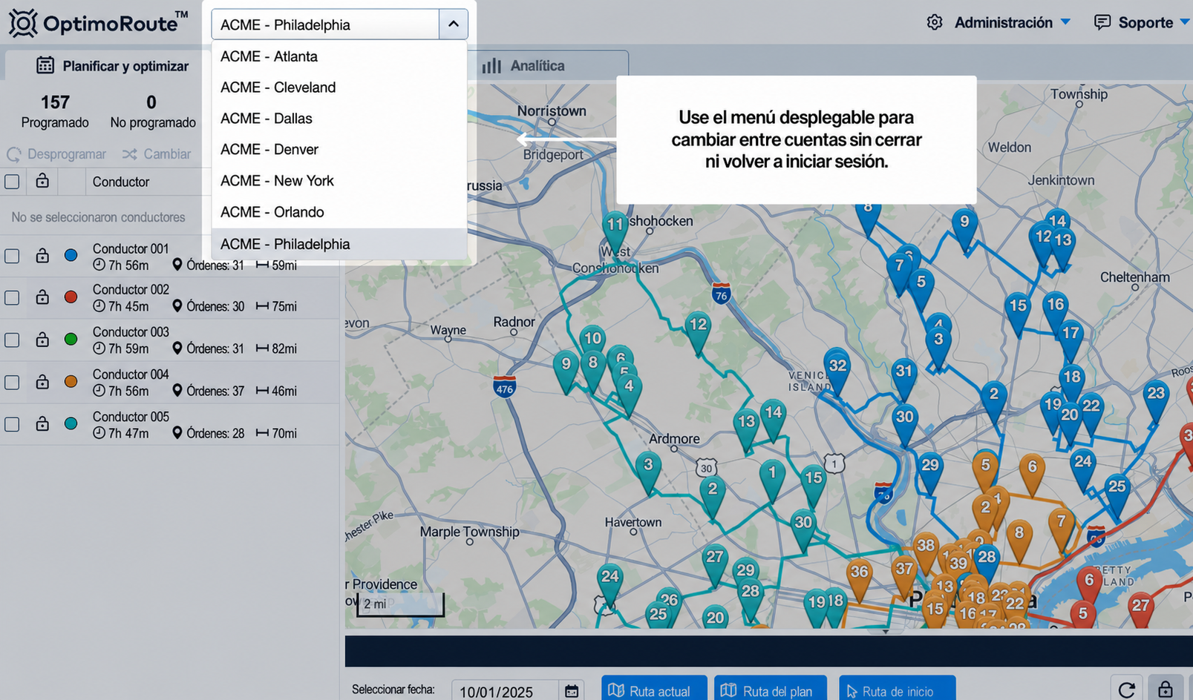1193x700 pixels.
Task: Check the box for Conductor 003
Action: click(12, 340)
